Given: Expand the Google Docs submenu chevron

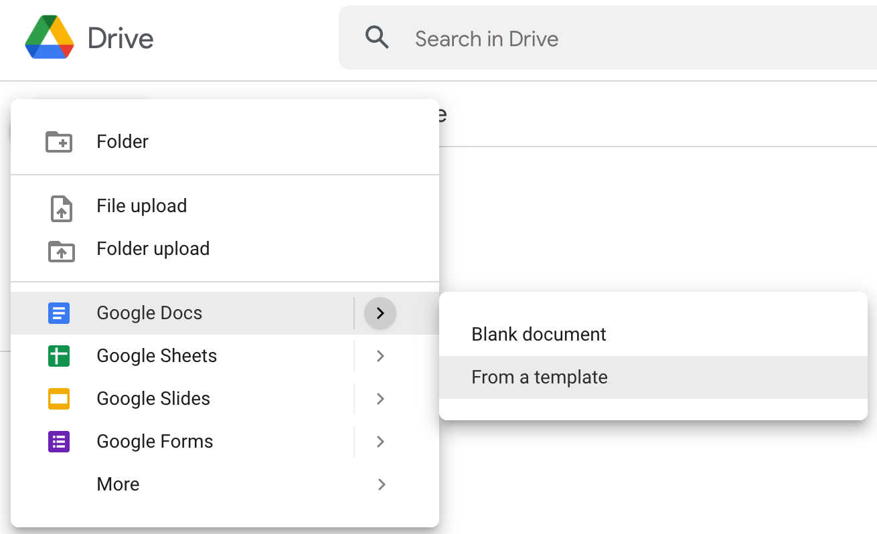Looking at the screenshot, I should (380, 313).
